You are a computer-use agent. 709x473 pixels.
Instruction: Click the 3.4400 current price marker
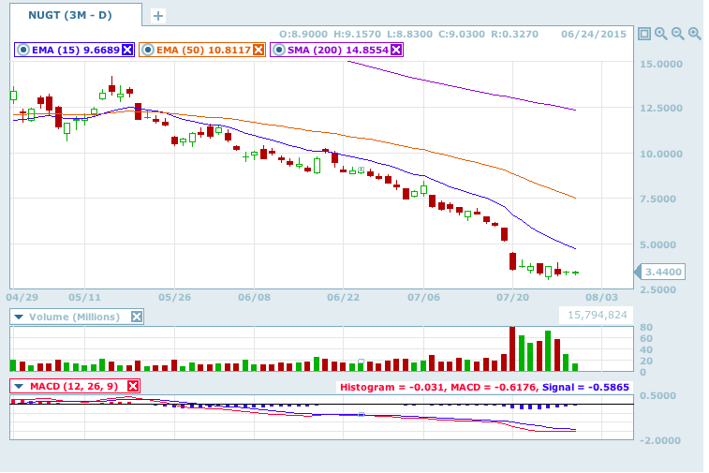[663, 272]
